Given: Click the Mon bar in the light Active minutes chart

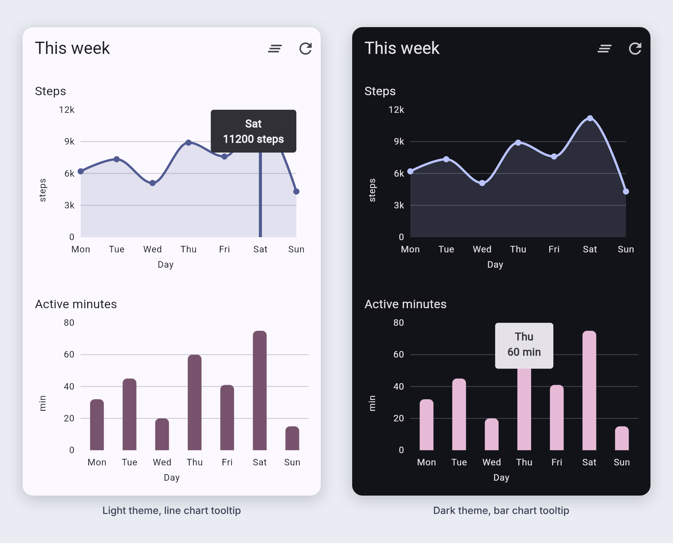Looking at the screenshot, I should tap(97, 424).
